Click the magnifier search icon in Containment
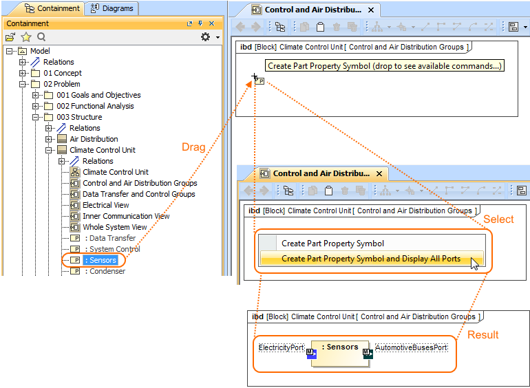Image resolution: width=530 pixels, height=388 pixels. (41, 37)
